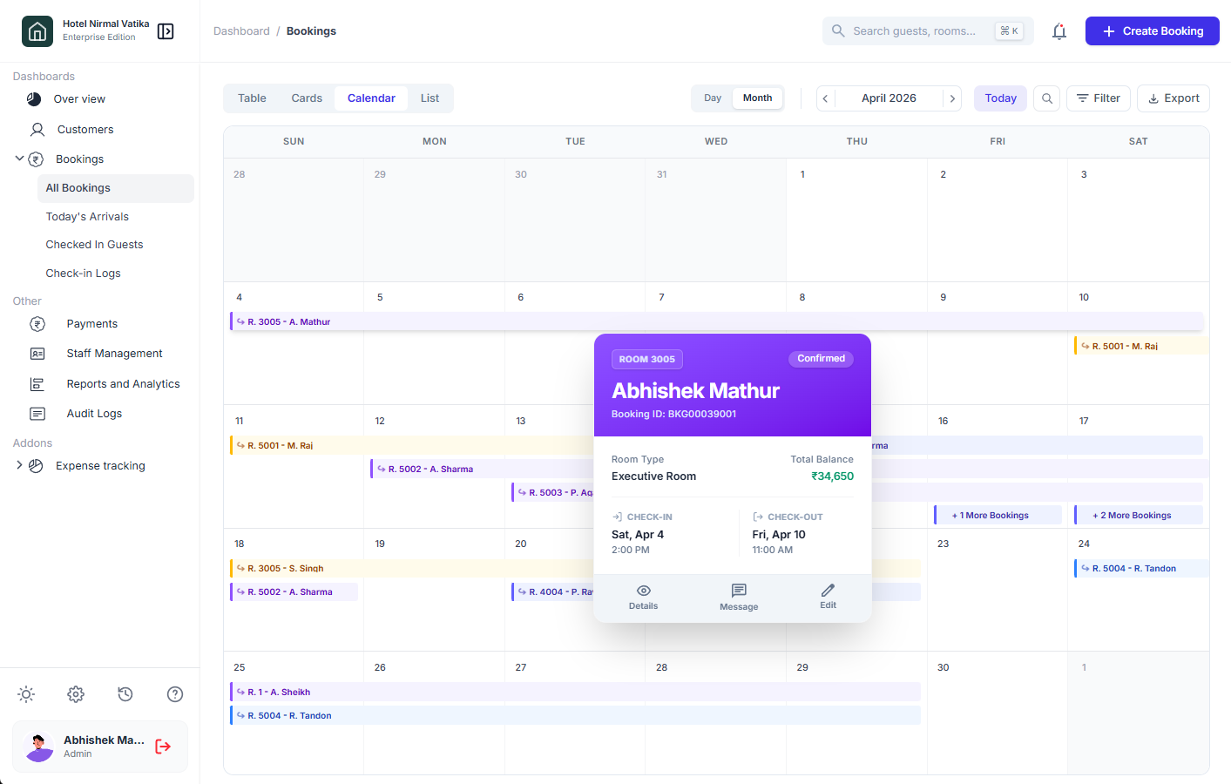This screenshot has height=784, width=1231.
Task: Switch calendar to Day view
Action: pos(713,98)
